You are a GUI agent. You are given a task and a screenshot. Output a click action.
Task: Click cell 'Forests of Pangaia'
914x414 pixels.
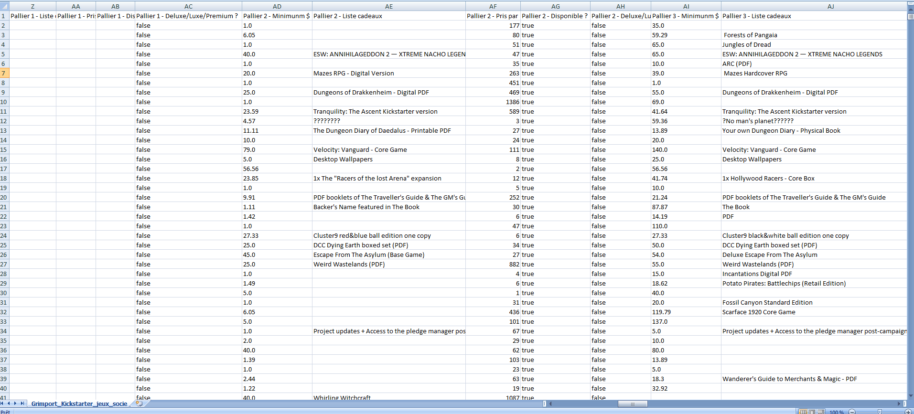click(814, 35)
